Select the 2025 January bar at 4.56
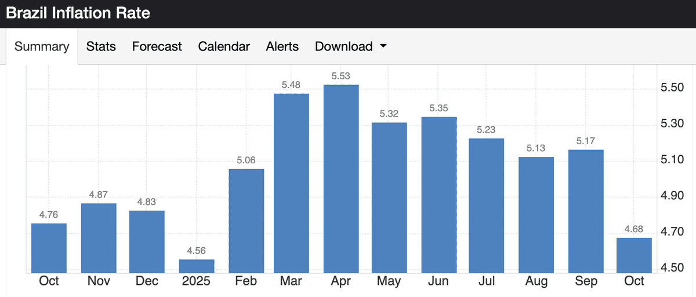The width and height of the screenshot is (696, 297). [197, 266]
